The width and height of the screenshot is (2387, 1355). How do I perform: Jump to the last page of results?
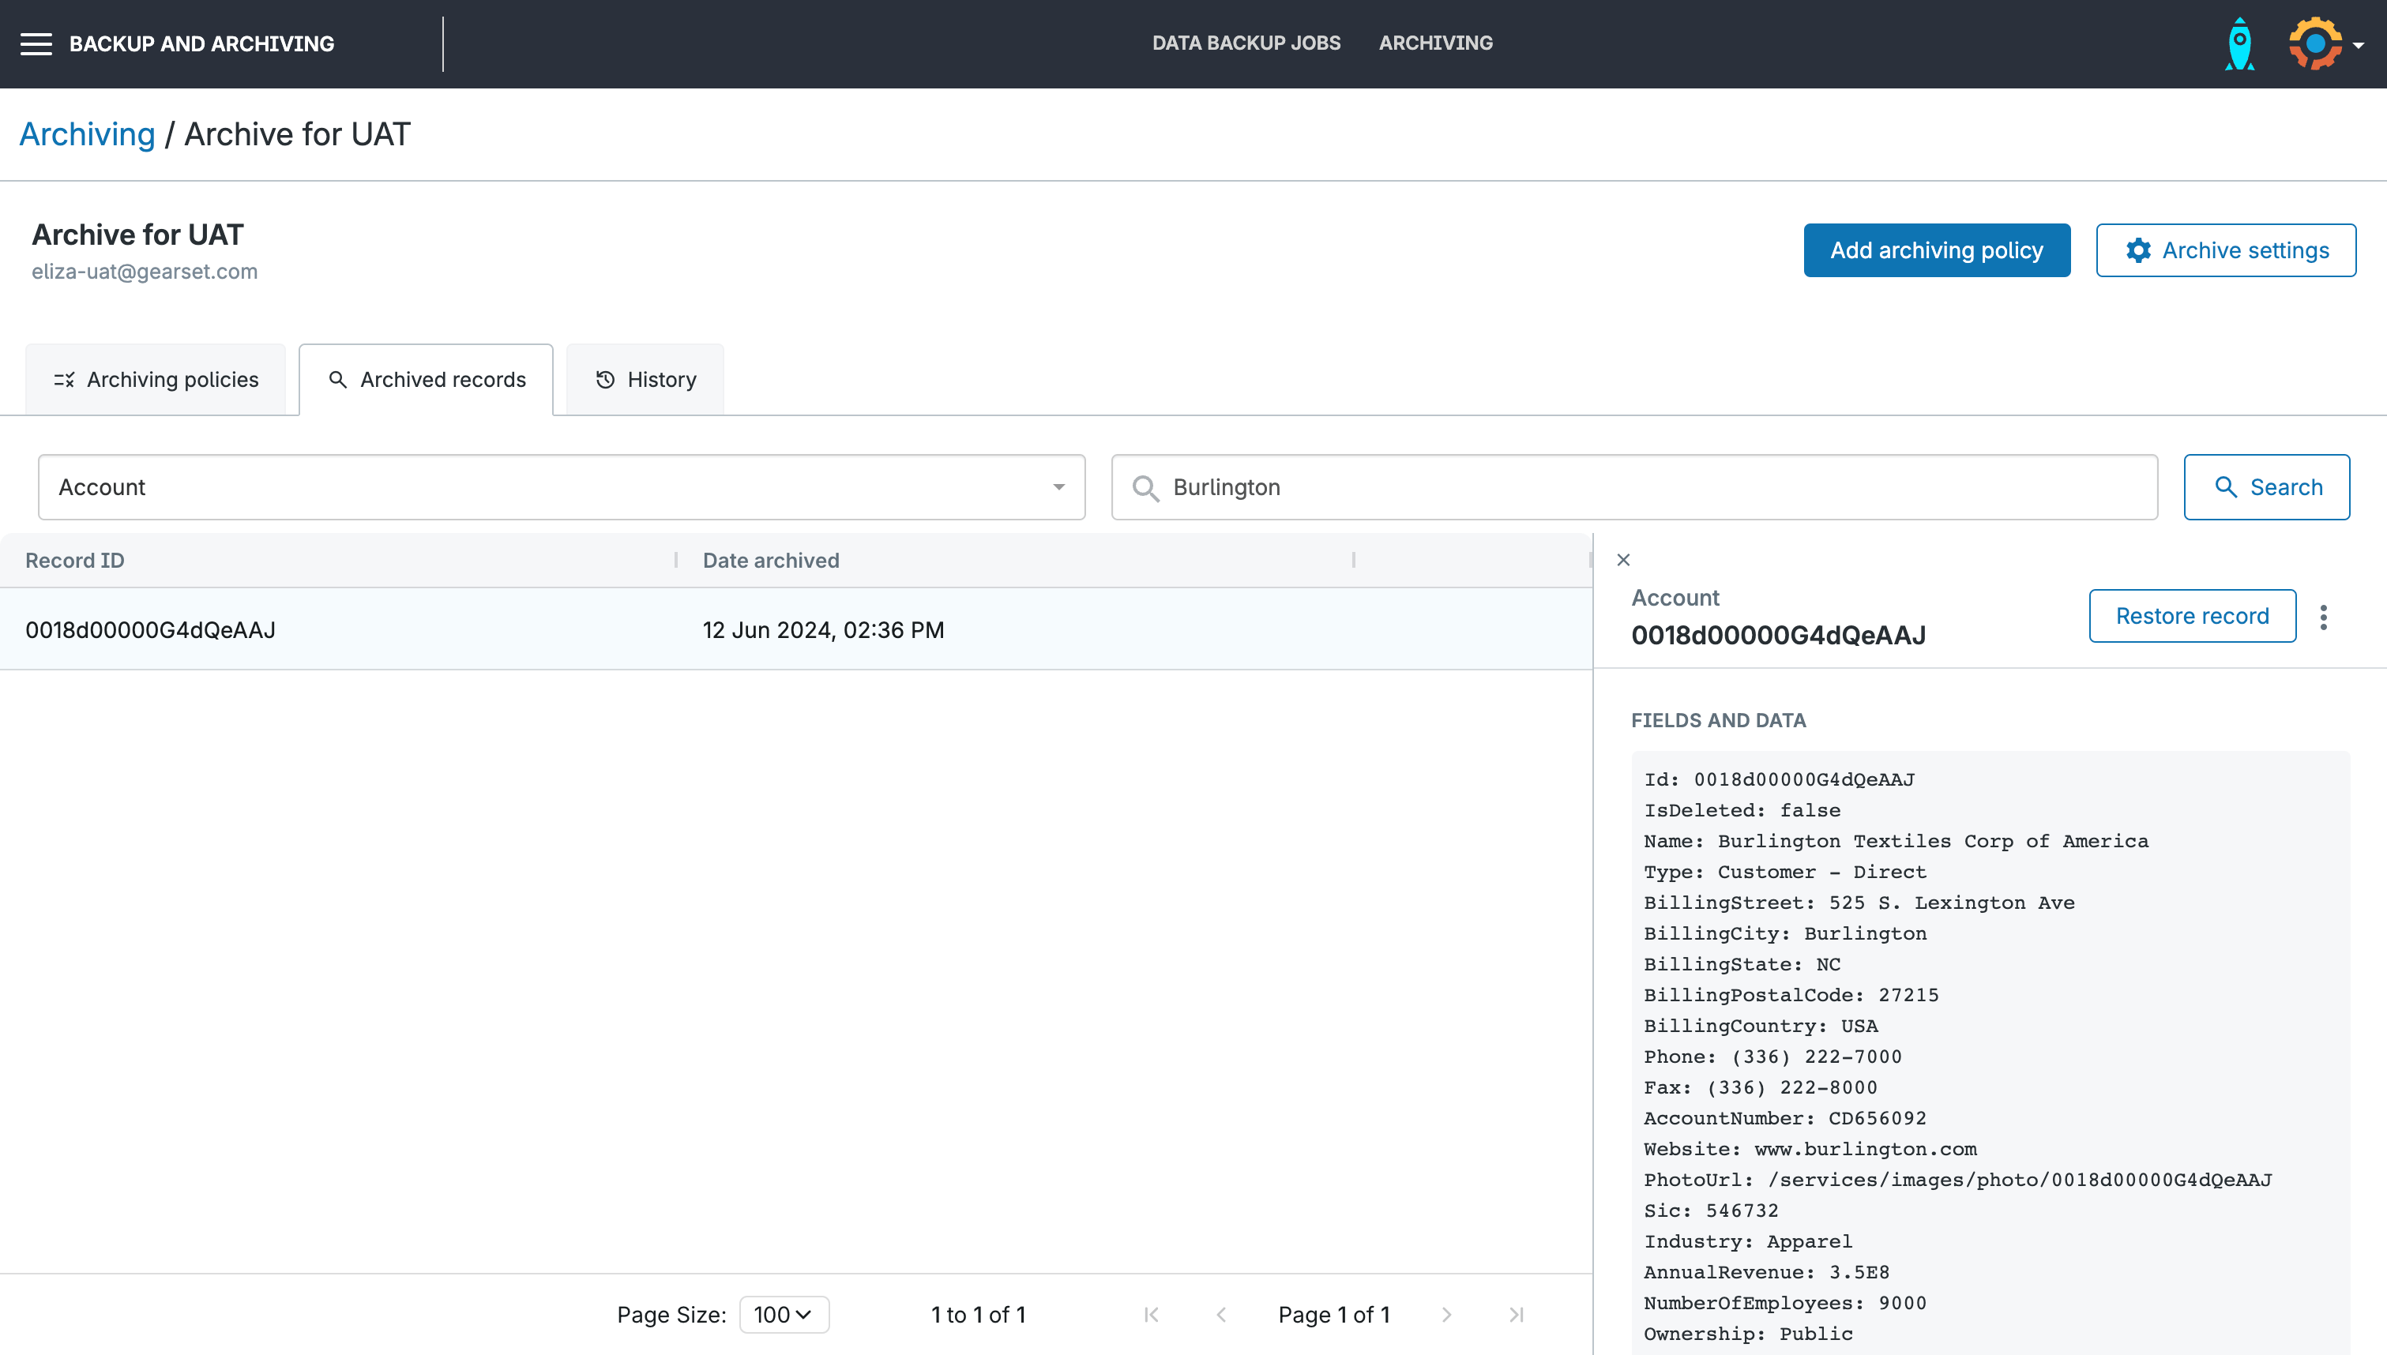click(x=1516, y=1314)
